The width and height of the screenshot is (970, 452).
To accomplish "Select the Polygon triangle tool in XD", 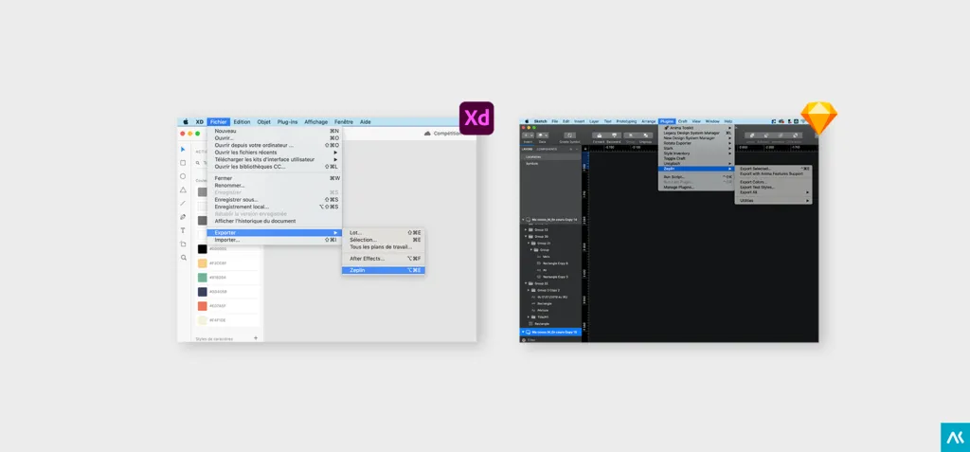I will click(183, 190).
